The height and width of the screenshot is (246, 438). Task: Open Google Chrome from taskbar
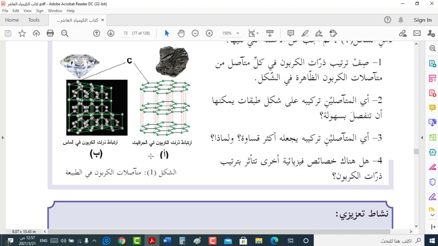click(121, 241)
